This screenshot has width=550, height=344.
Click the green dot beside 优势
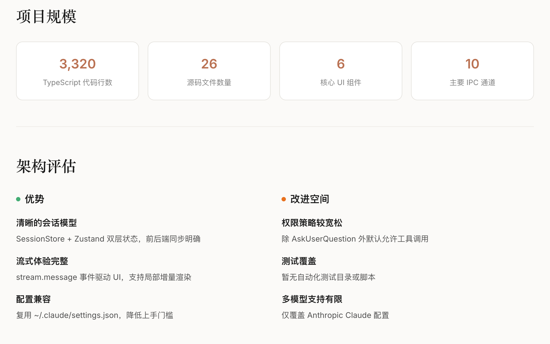tap(18, 199)
